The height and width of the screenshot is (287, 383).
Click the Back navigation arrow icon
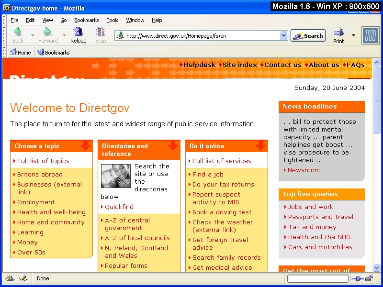pos(18,32)
